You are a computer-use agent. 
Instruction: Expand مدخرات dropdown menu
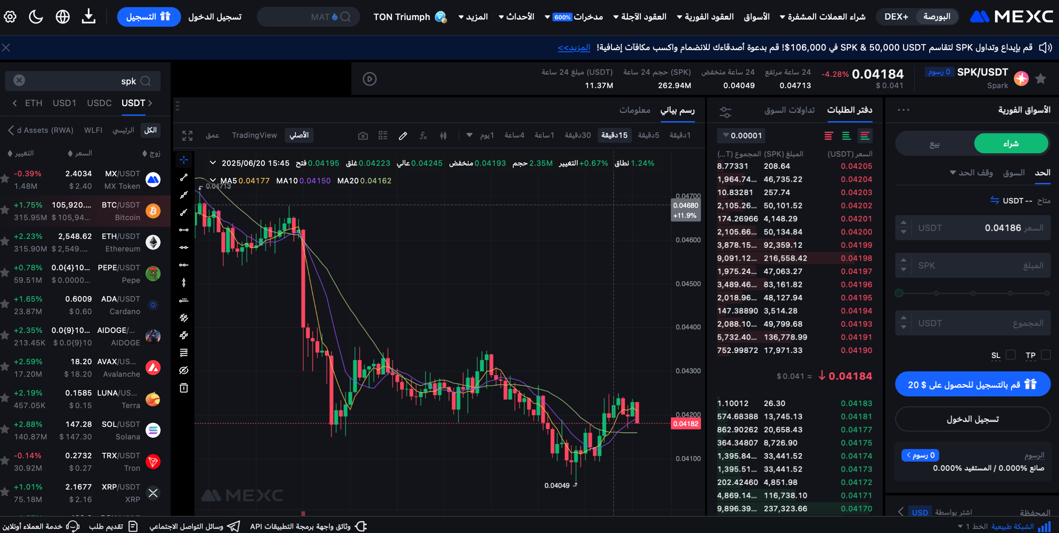coord(574,17)
